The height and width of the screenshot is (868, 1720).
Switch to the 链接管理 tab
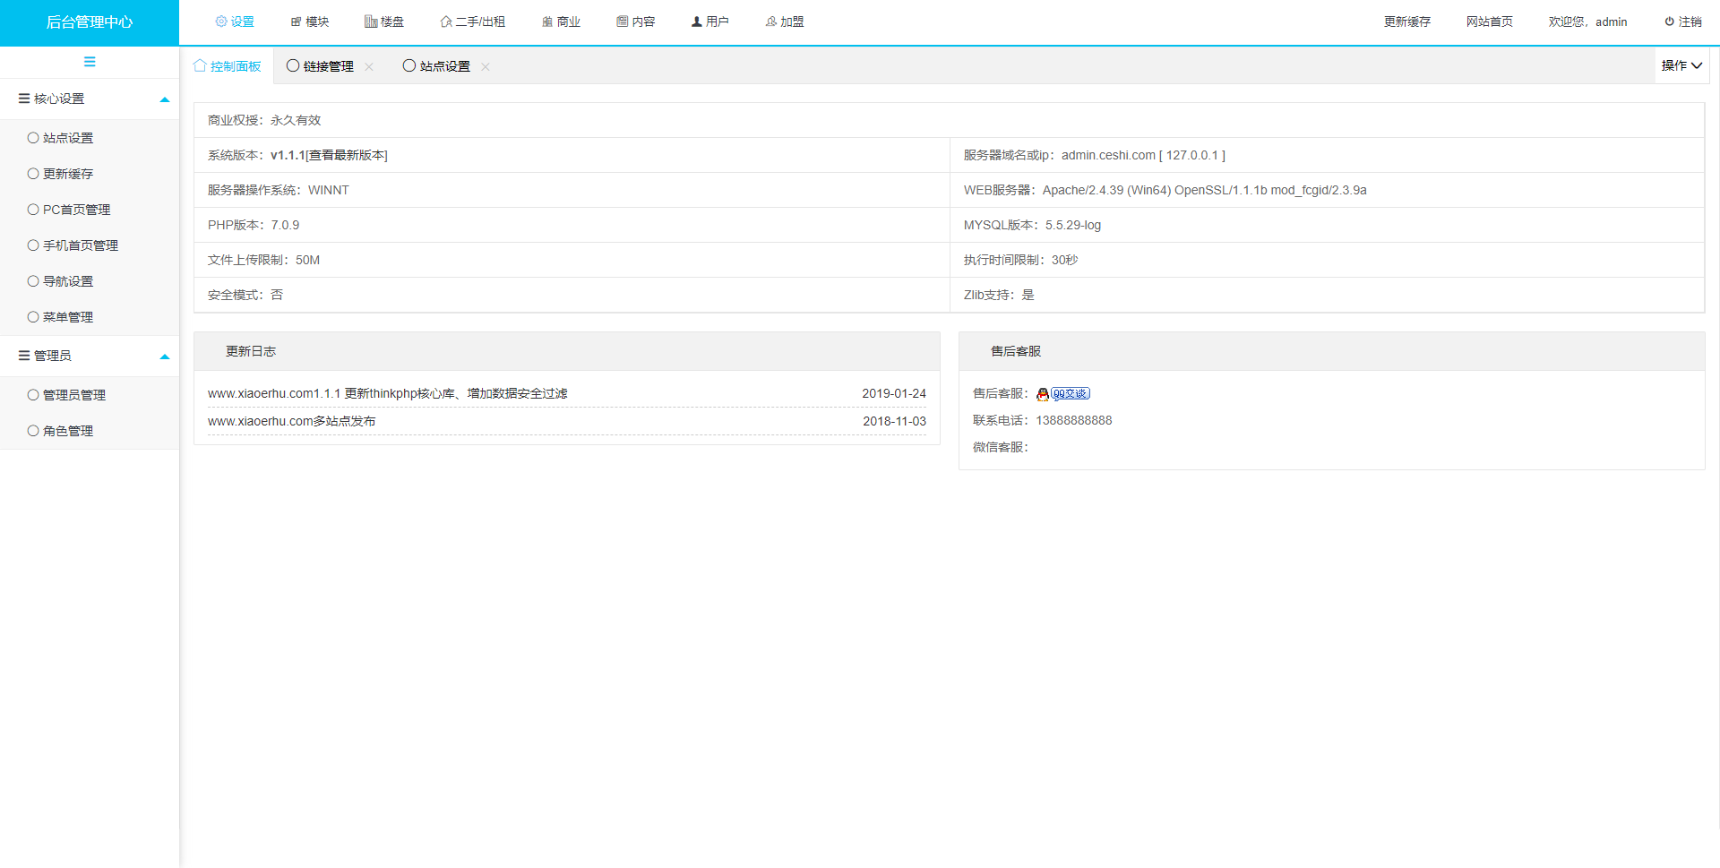pos(328,66)
